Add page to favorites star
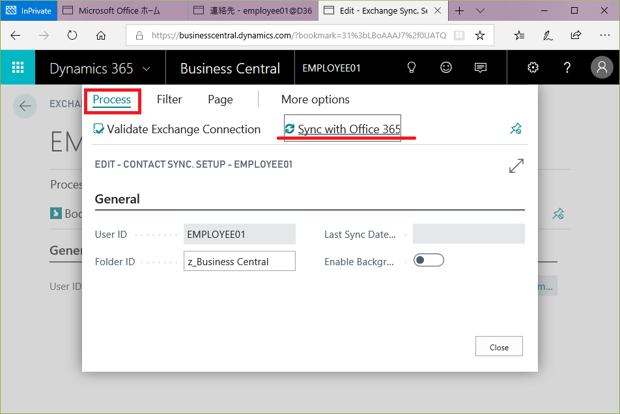Viewport: 620px width, 414px height. tap(480, 36)
